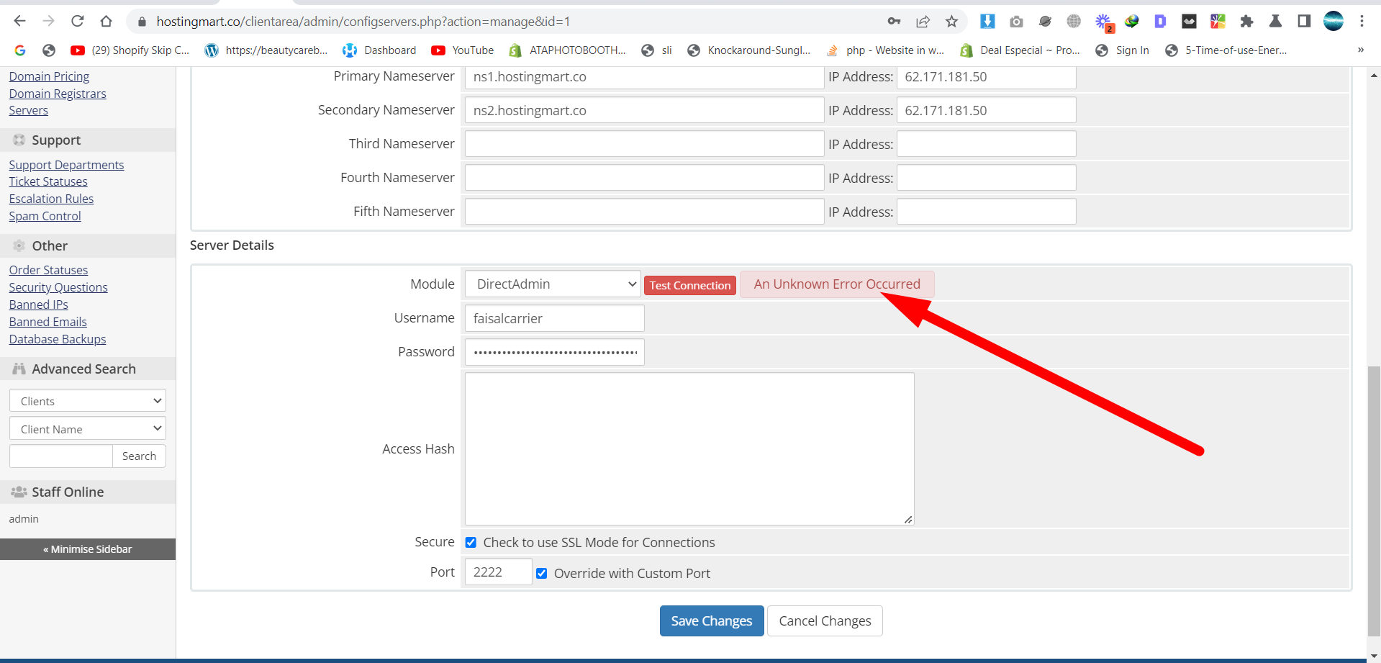The width and height of the screenshot is (1381, 663).
Task: Click the Username field
Action: (554, 318)
